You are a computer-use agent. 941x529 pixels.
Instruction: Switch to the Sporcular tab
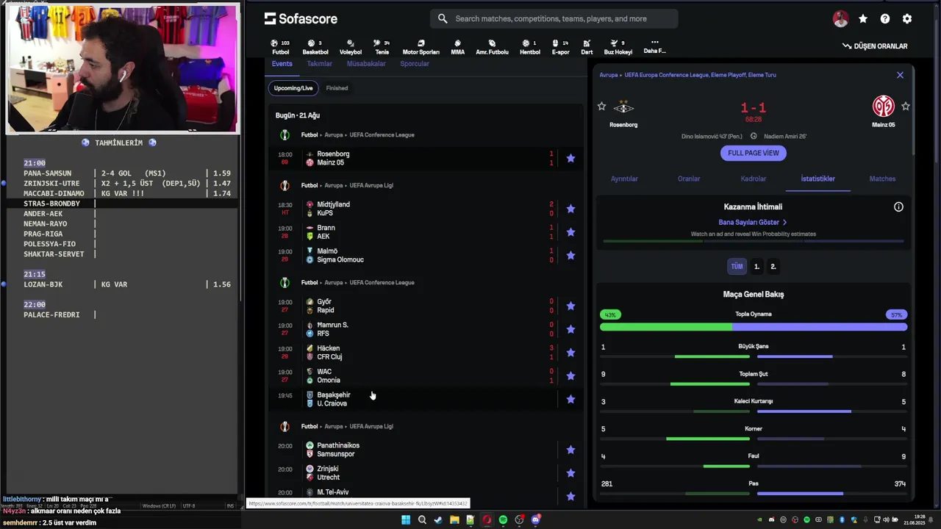[415, 64]
